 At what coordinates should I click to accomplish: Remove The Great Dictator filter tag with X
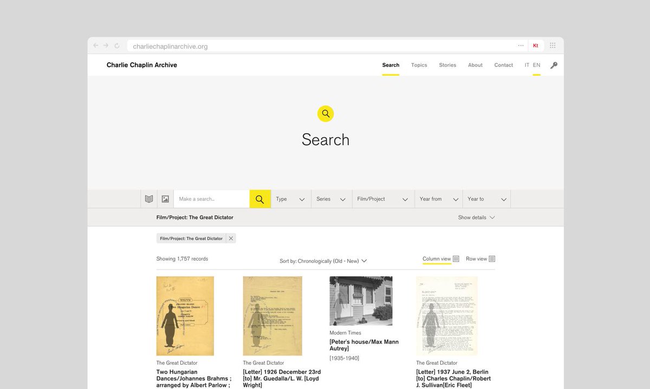point(231,239)
